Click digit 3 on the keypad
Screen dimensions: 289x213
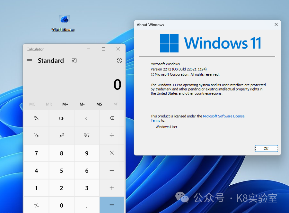87,188
